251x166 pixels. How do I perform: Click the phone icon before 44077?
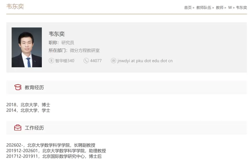coord(86,60)
